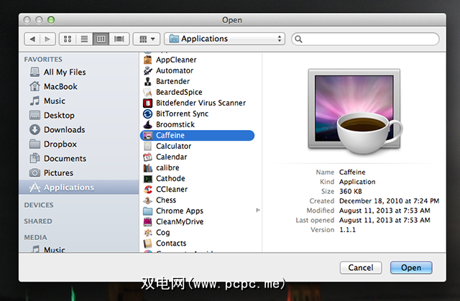460x301 pixels.
Task: Click the Open button
Action: (411, 267)
